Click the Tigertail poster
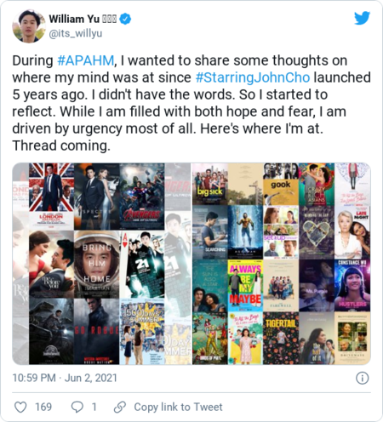 281,338
